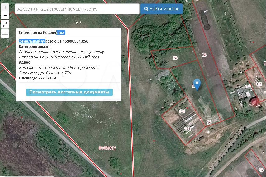Click the Площадь 2270 кв. м. line
The height and width of the screenshot is (177, 266).
(x=38, y=78)
